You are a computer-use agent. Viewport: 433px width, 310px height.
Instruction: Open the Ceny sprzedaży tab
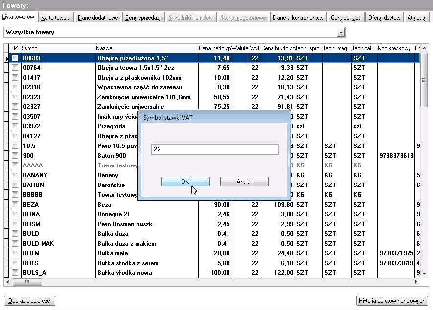pyautogui.click(x=143, y=18)
